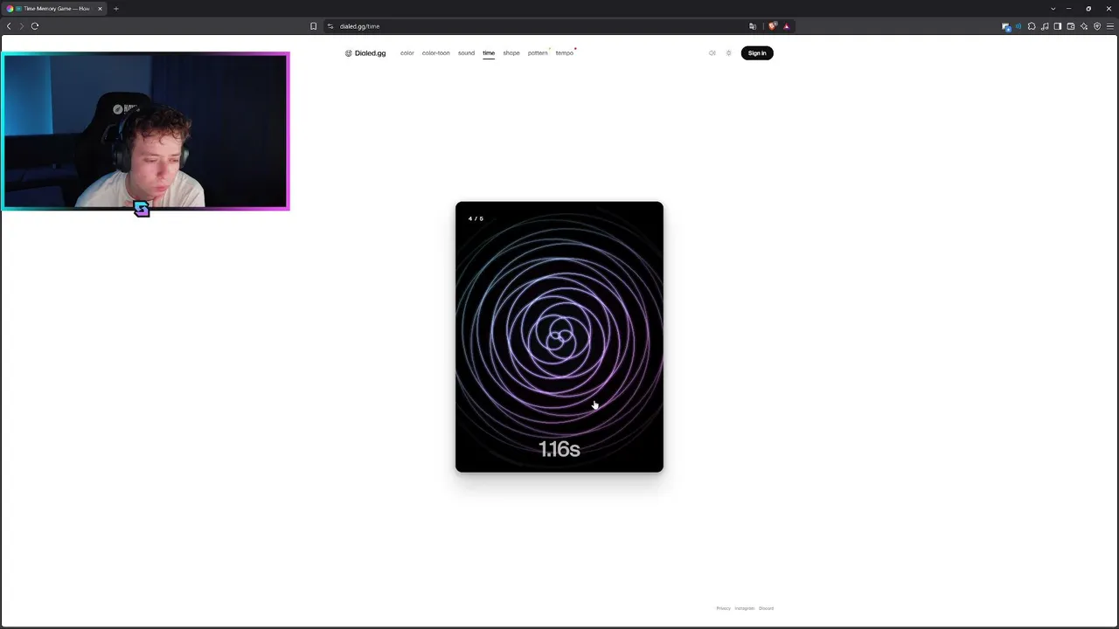Go forward with browser forward arrow

click(21, 26)
